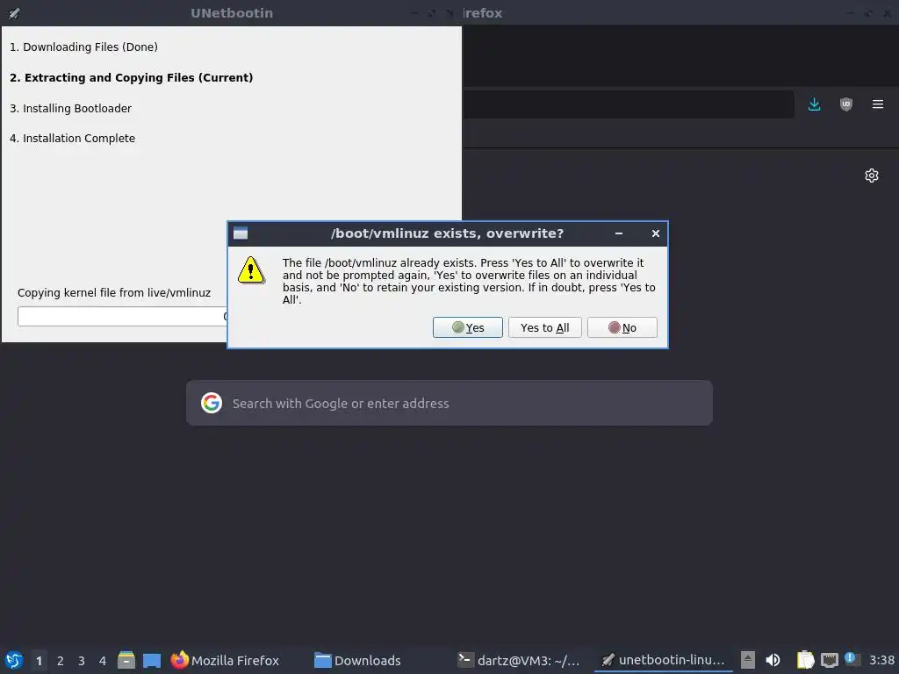Click the yellow warning triangle icon

251,270
